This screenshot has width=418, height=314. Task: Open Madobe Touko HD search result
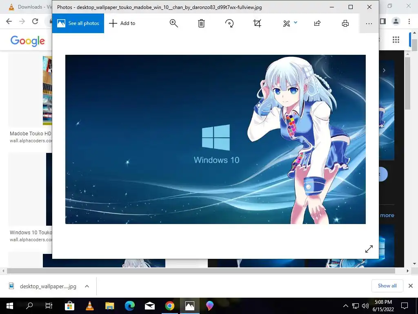tap(31, 134)
